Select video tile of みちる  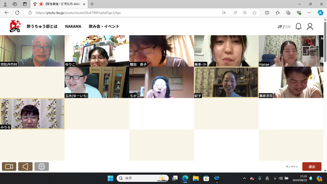tap(32, 114)
